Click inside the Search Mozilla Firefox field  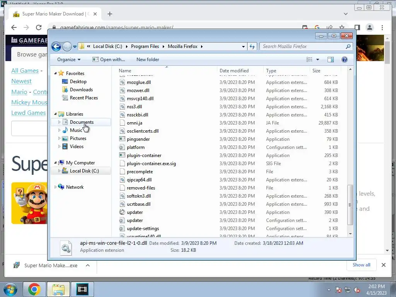click(303, 46)
